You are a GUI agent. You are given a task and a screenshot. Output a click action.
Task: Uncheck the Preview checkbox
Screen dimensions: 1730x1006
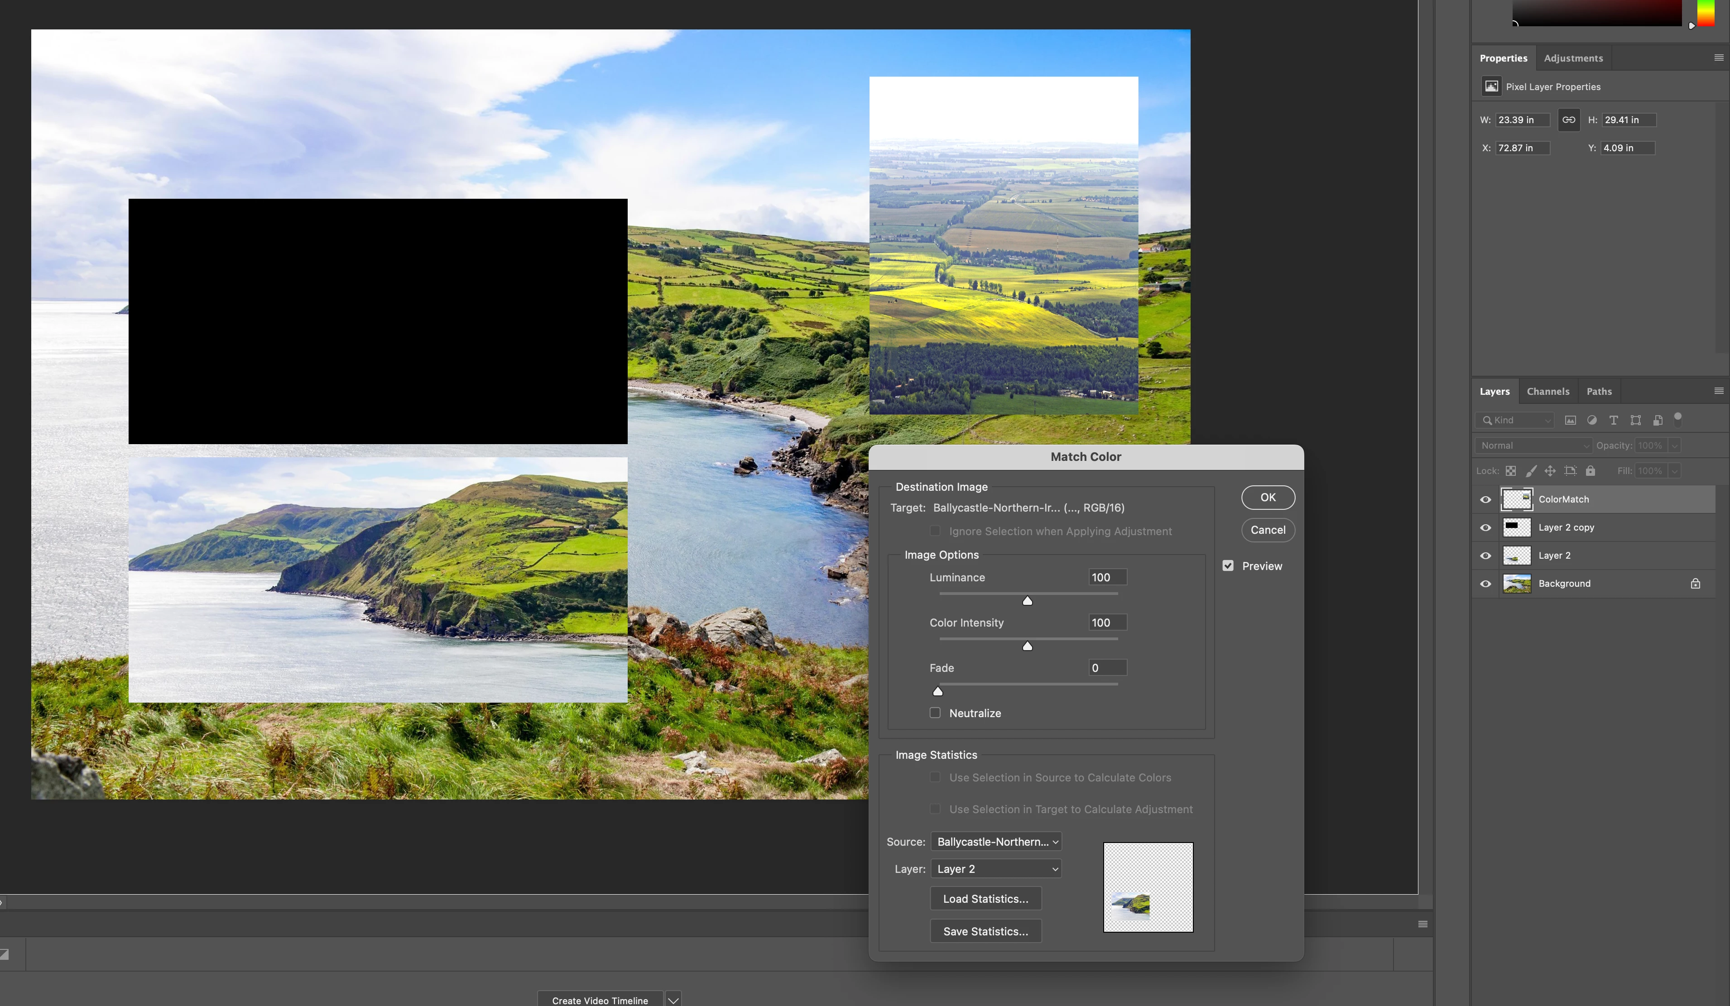(1228, 566)
